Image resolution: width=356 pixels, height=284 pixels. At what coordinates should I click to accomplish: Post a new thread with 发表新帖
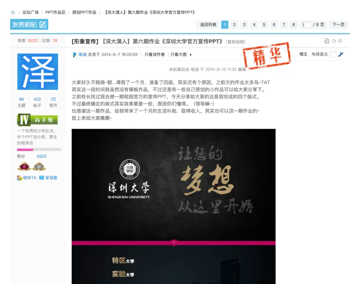pos(29,24)
